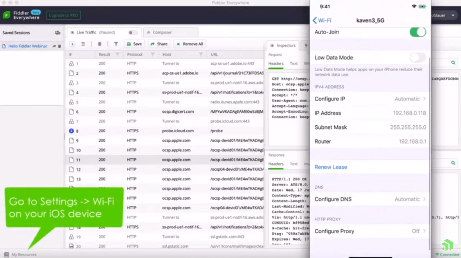Click session 12 row number
The image size is (461, 258).
[78, 170]
